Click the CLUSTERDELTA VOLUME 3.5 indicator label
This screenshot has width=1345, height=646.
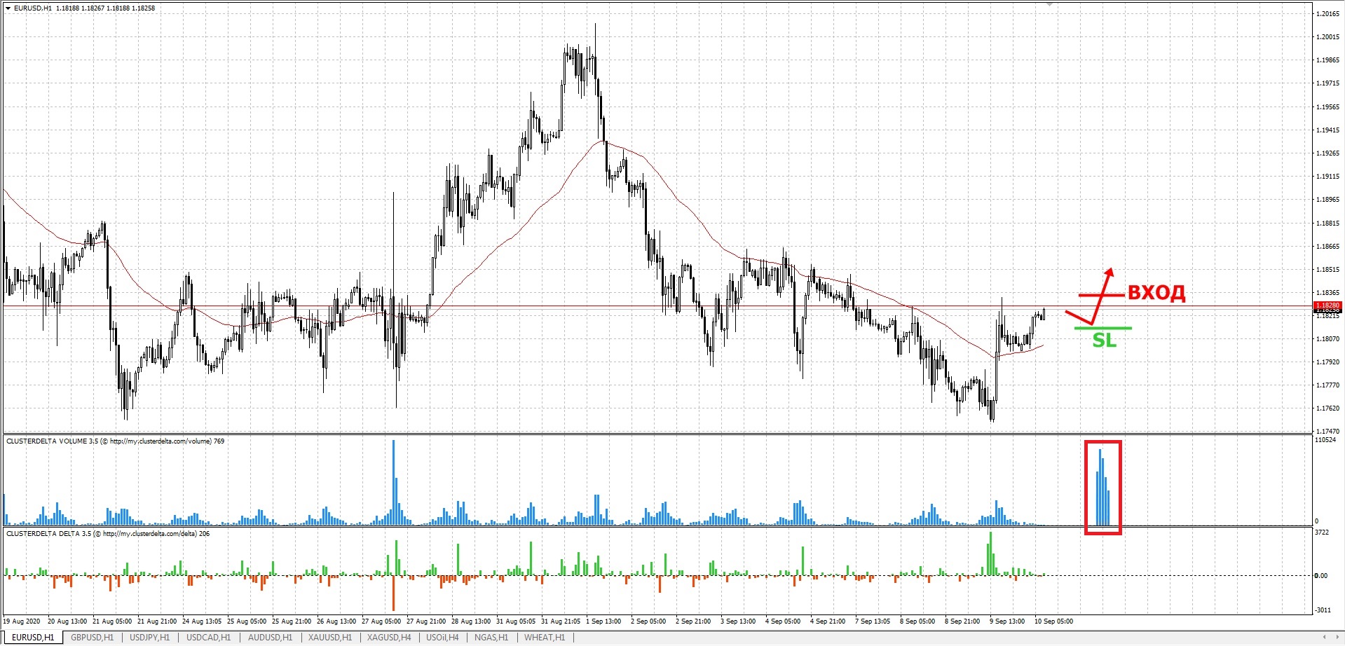(x=116, y=441)
